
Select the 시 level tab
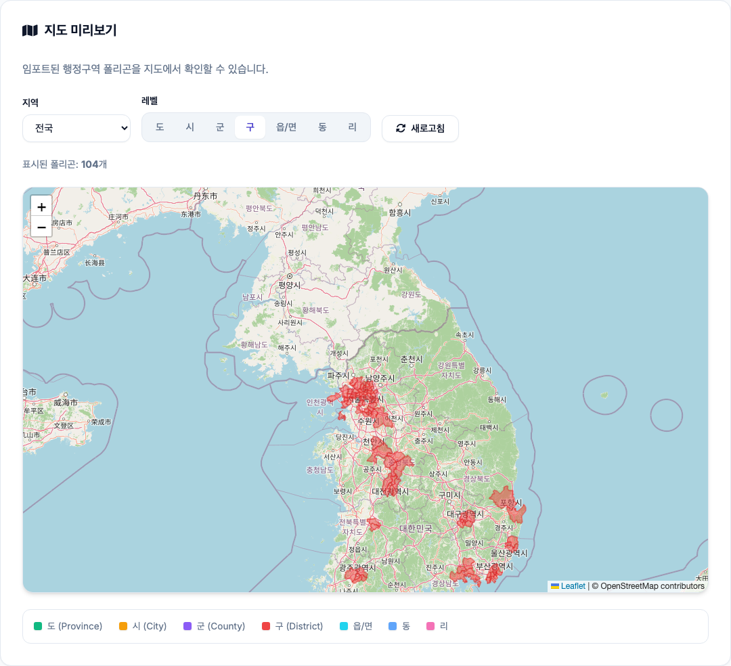coord(190,127)
